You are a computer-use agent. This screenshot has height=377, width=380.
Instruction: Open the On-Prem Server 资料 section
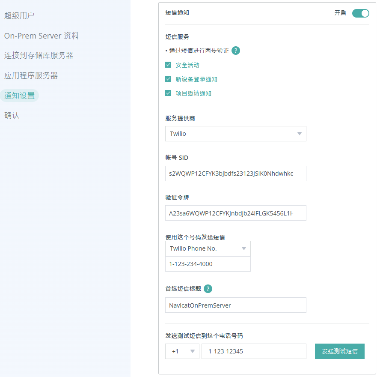(41, 36)
